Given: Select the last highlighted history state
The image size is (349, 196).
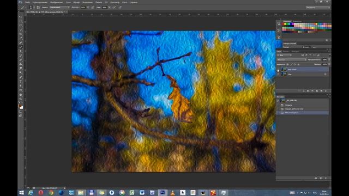Looking at the screenshot, I should point(302,113).
